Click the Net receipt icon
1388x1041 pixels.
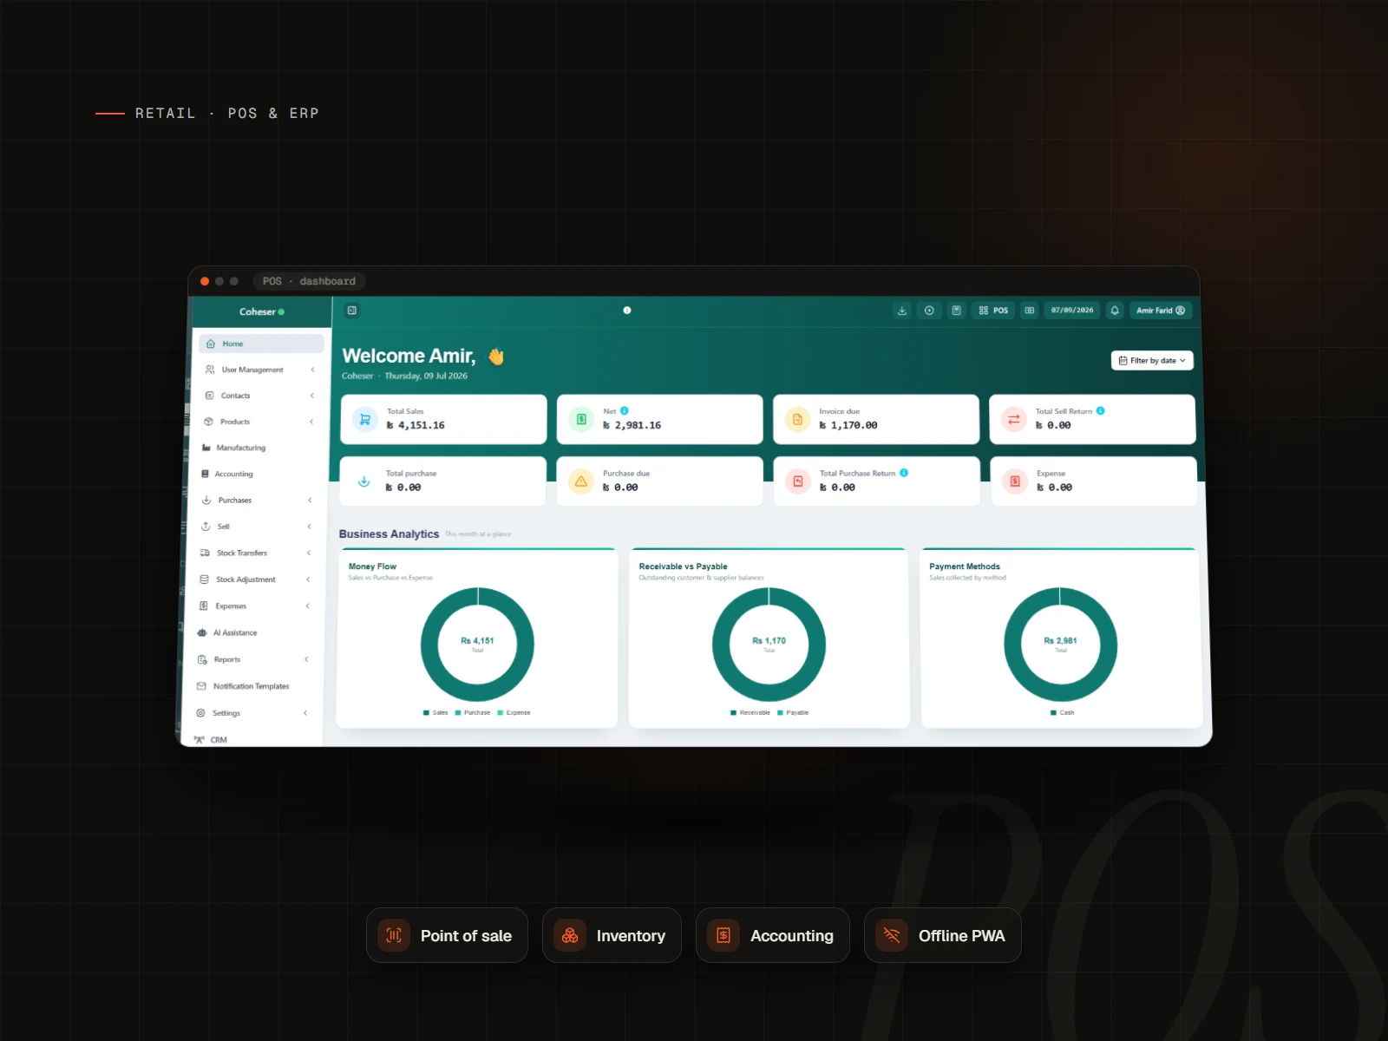click(581, 419)
